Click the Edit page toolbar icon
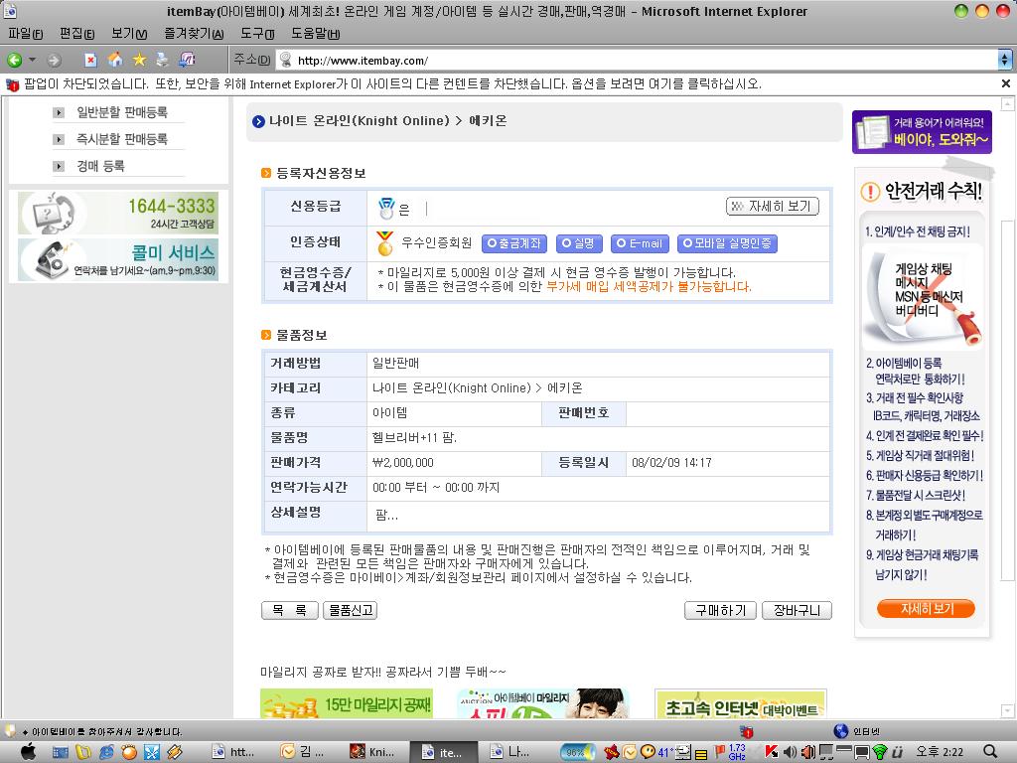The width and height of the screenshot is (1017, 763). (x=187, y=60)
